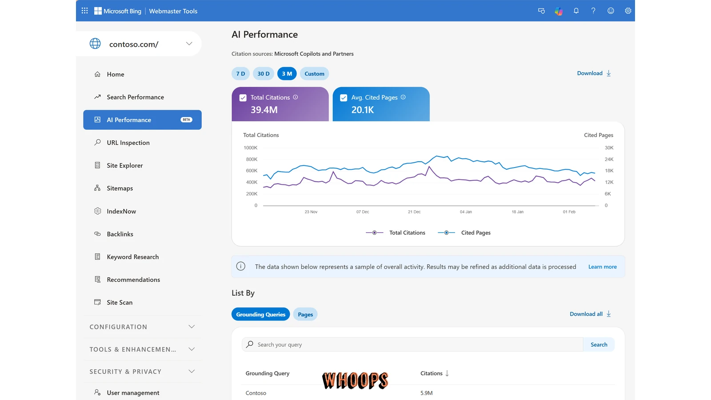Click the Site Explorer document icon

point(97,165)
